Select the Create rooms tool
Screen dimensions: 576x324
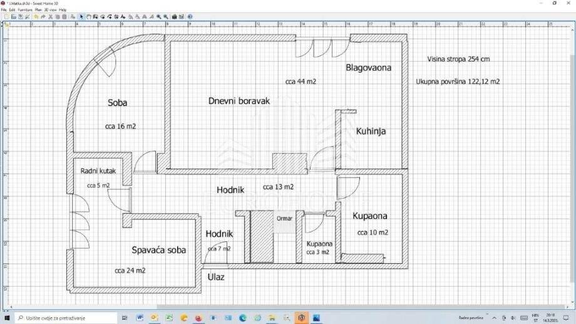tap(103, 16)
